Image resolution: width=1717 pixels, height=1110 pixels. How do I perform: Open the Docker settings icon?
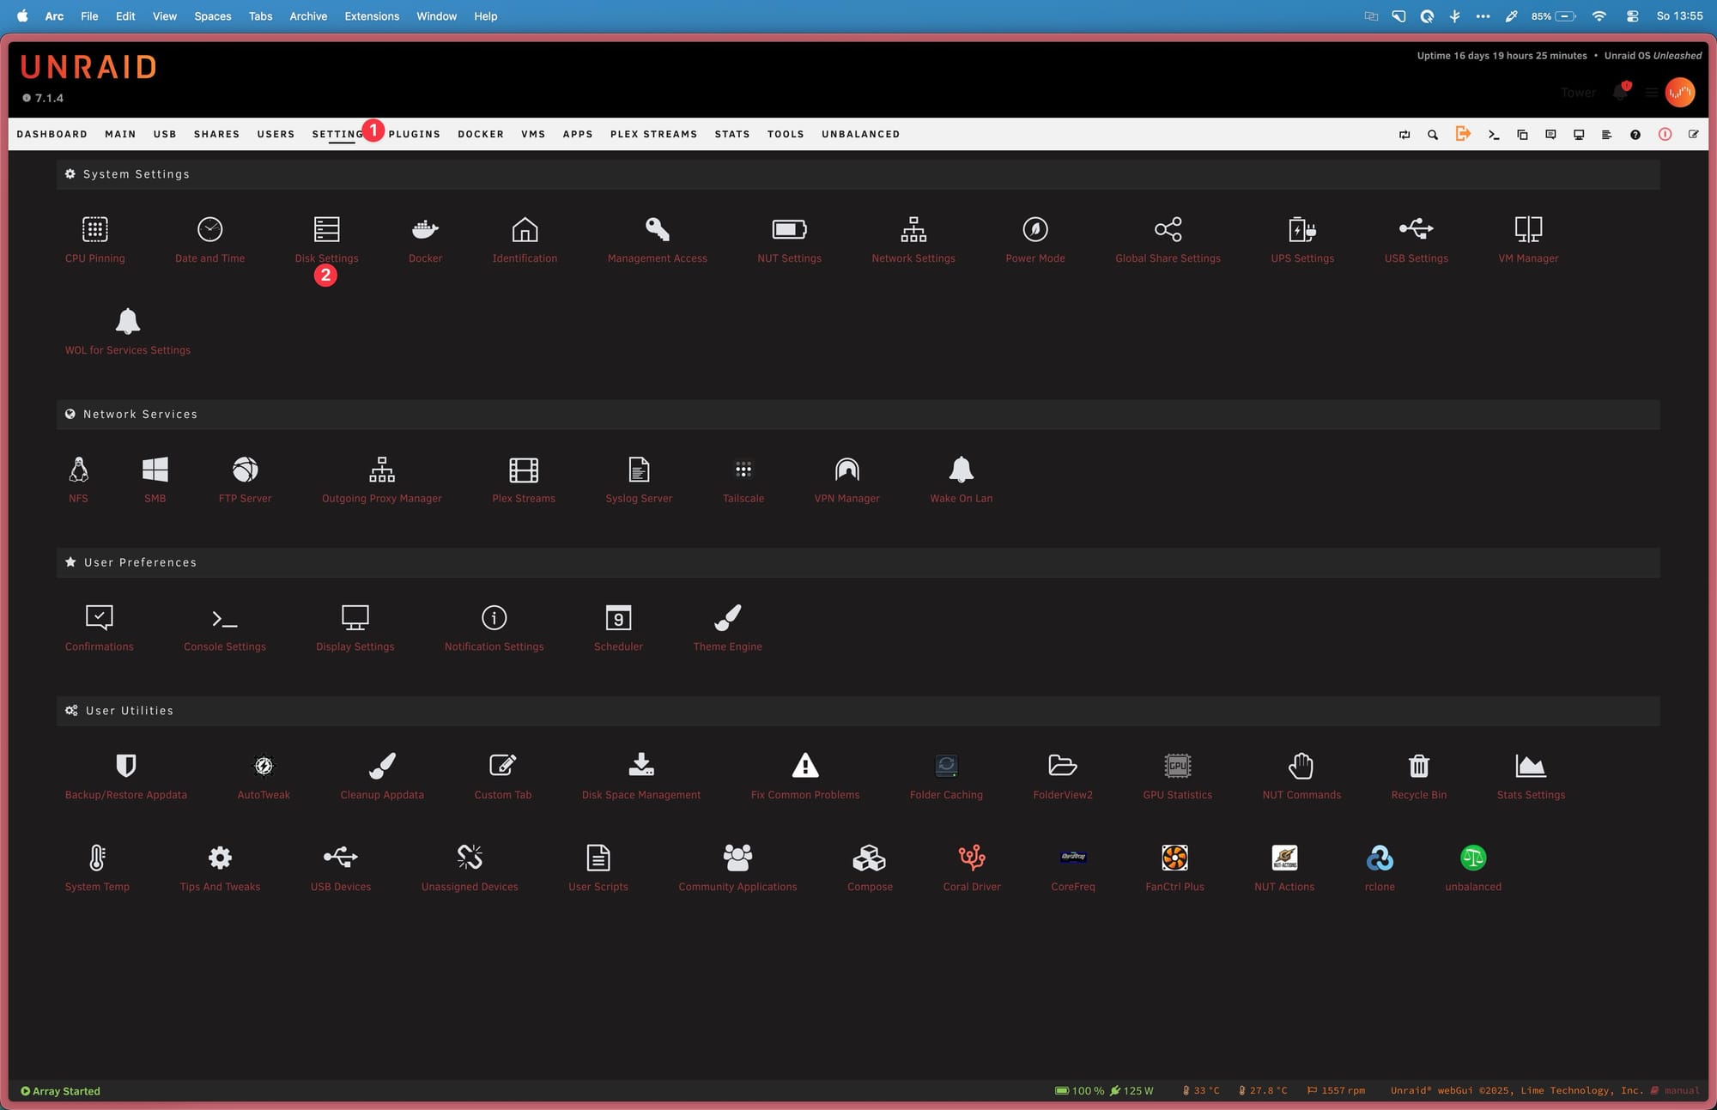tap(425, 230)
